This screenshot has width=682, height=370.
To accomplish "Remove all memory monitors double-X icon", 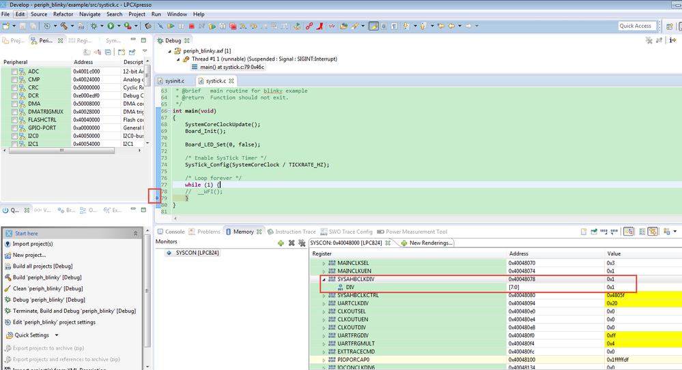I will [302, 243].
